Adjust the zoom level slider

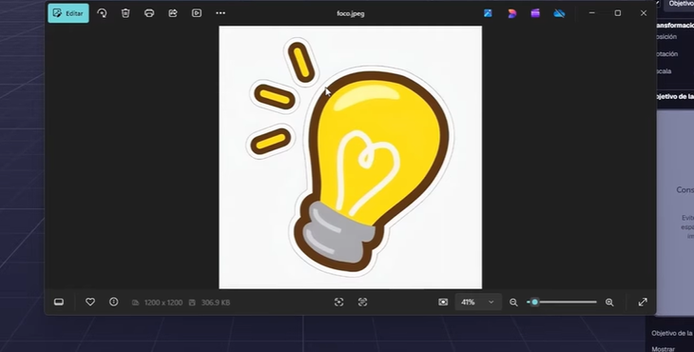click(x=562, y=302)
